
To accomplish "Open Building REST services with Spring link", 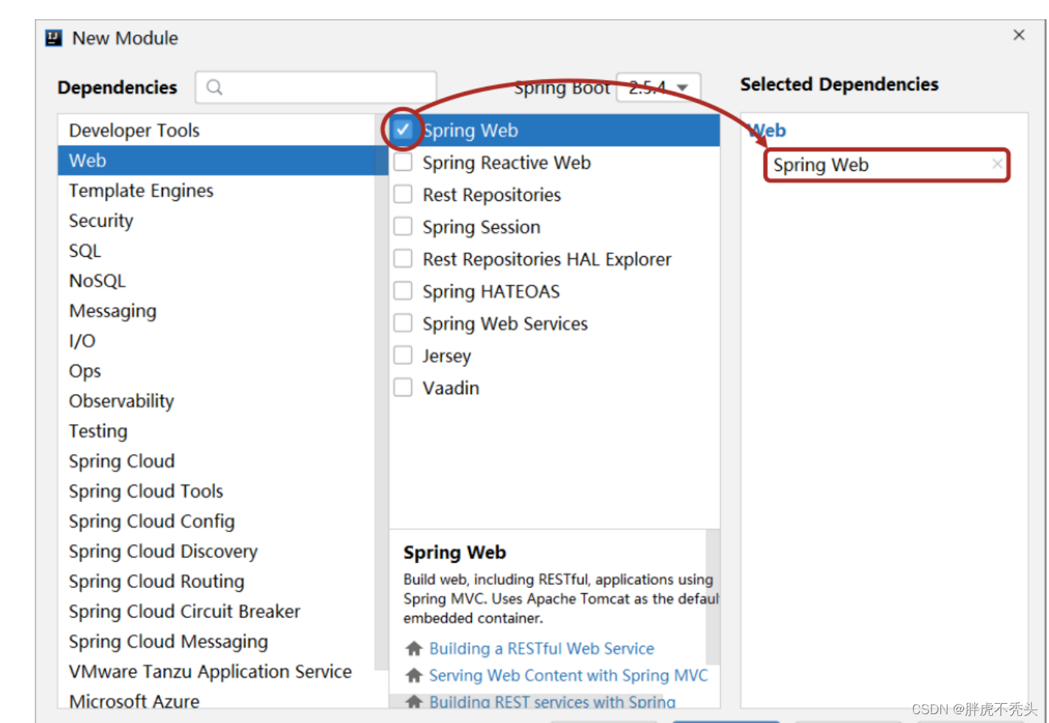I will click(x=552, y=702).
